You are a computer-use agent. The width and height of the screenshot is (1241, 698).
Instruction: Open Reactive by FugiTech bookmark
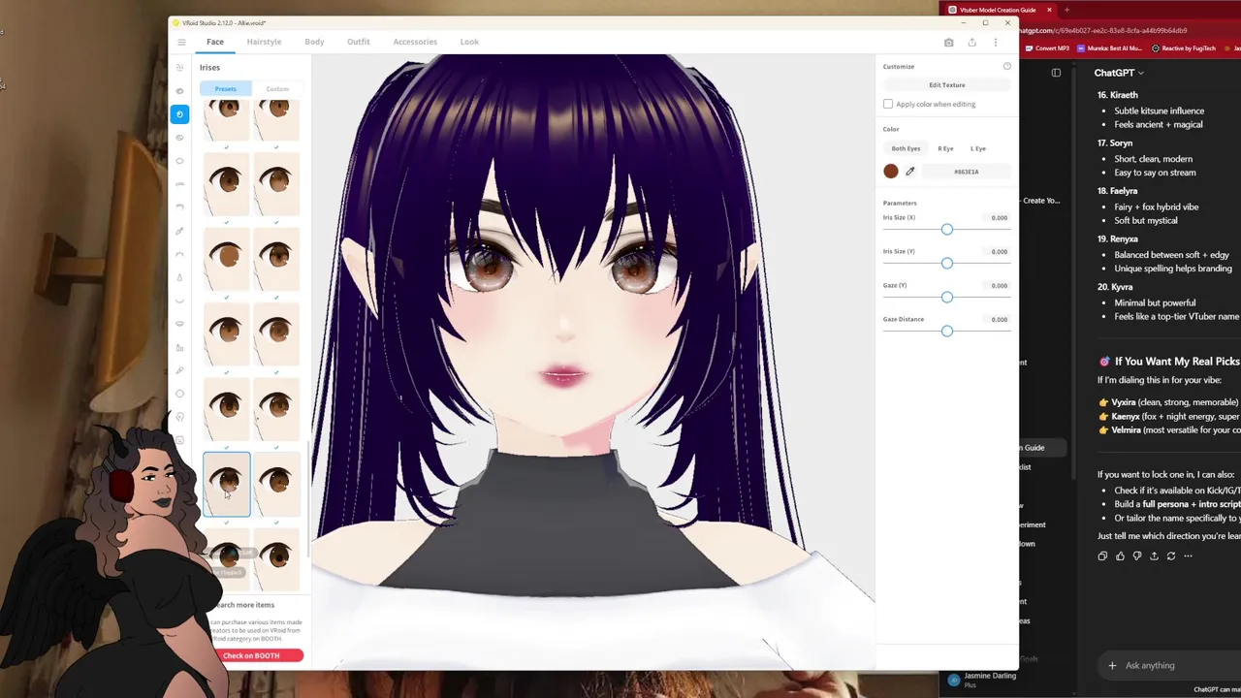pyautogui.click(x=1184, y=48)
